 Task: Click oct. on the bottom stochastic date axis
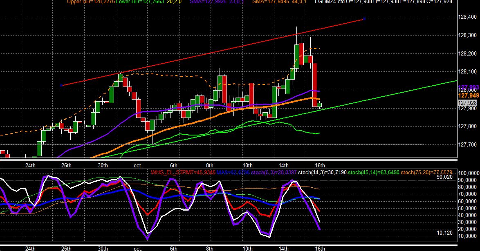[138, 249]
